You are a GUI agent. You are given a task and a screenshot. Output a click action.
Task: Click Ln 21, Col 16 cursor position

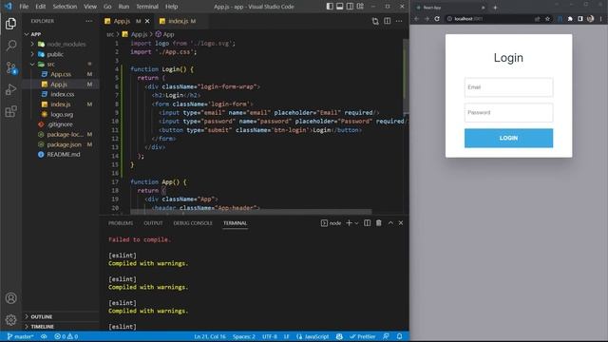coord(210,336)
